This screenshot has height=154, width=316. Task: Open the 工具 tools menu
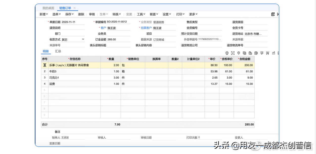coord(141,14)
